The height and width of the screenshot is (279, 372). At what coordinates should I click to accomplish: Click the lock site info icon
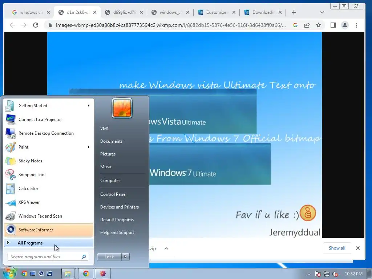tap(50, 25)
